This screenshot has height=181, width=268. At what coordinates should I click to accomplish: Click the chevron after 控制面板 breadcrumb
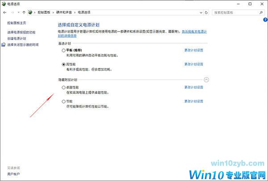coord(53,12)
